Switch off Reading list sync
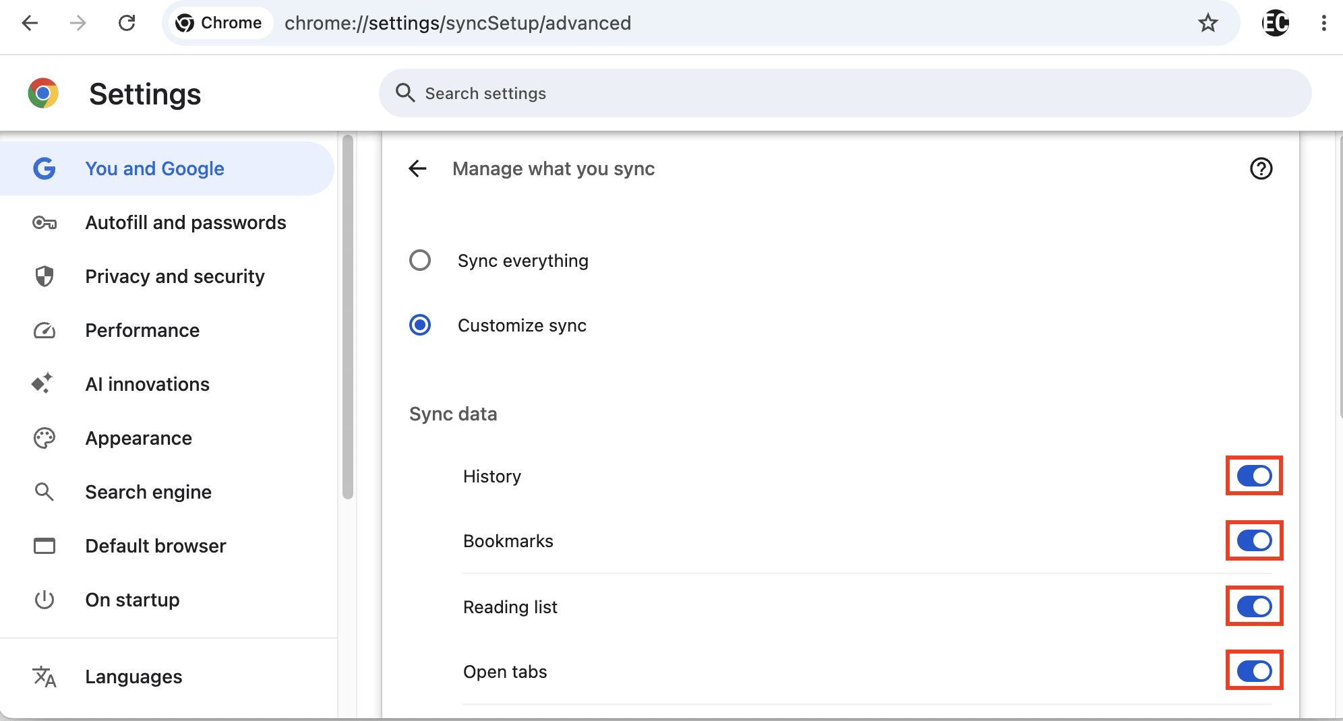 click(1254, 606)
